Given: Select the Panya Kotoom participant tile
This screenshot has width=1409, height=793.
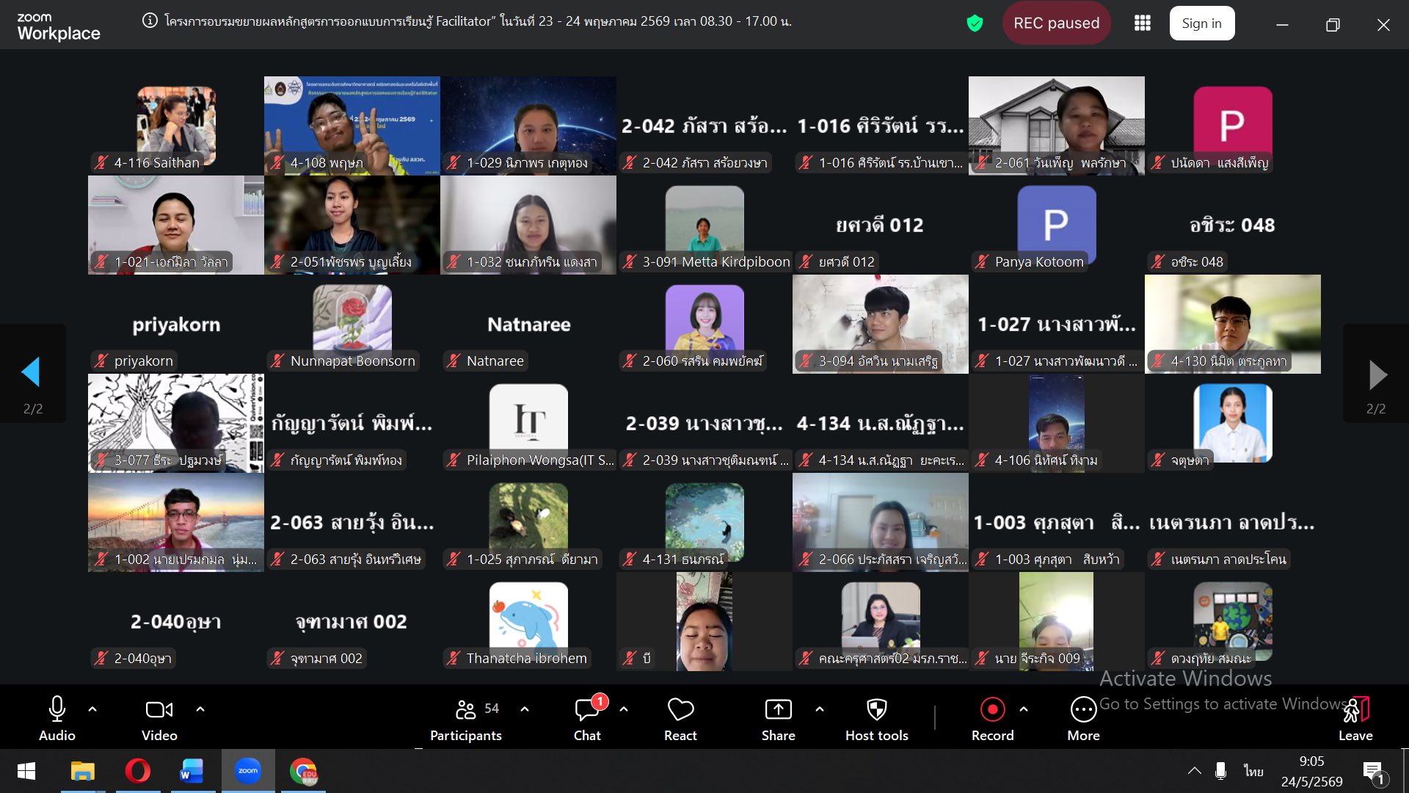Looking at the screenshot, I should point(1057,225).
